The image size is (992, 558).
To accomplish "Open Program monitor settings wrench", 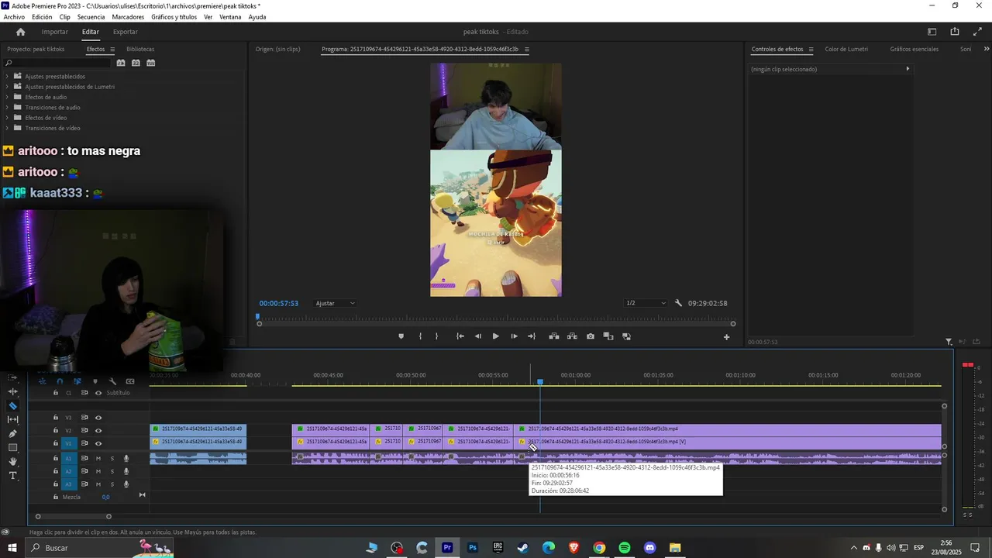I will (678, 303).
